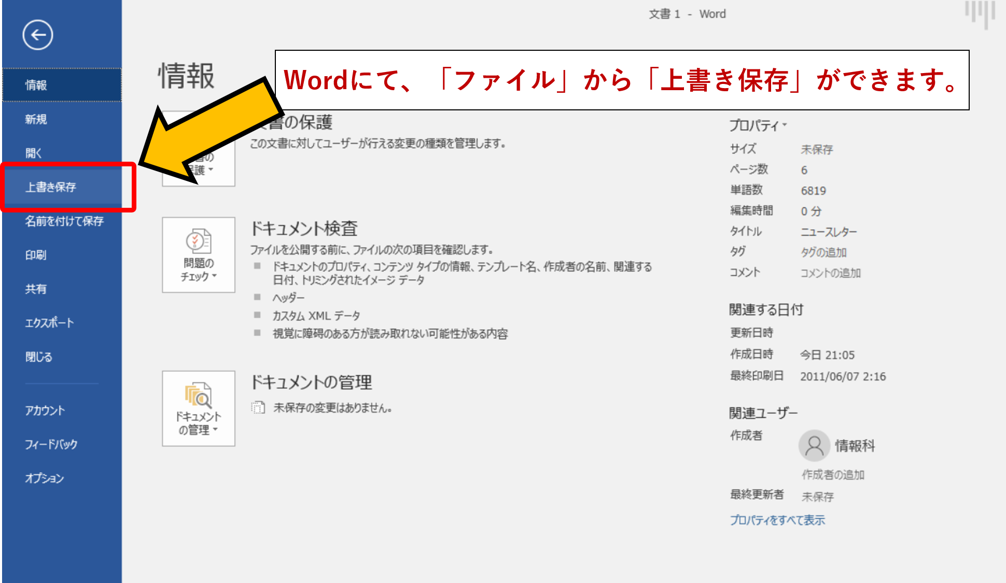Open the 共有 sidebar item
The height and width of the screenshot is (583, 1006).
point(62,289)
